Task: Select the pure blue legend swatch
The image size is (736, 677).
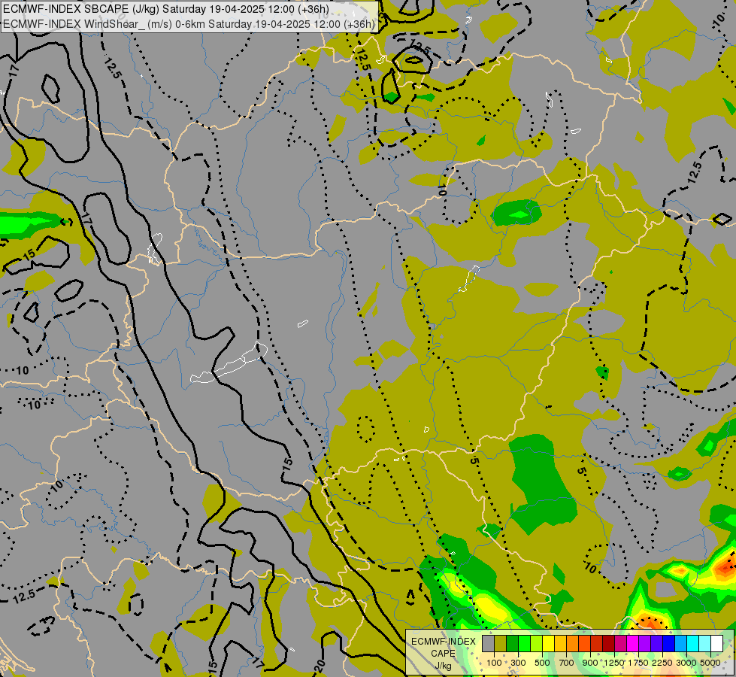Action: tap(669, 644)
